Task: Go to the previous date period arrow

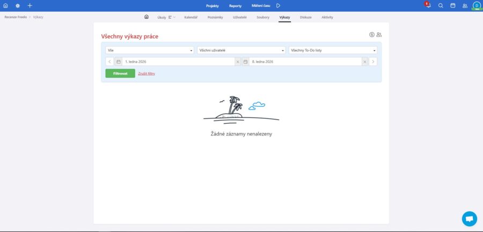Action: [x=109, y=62]
